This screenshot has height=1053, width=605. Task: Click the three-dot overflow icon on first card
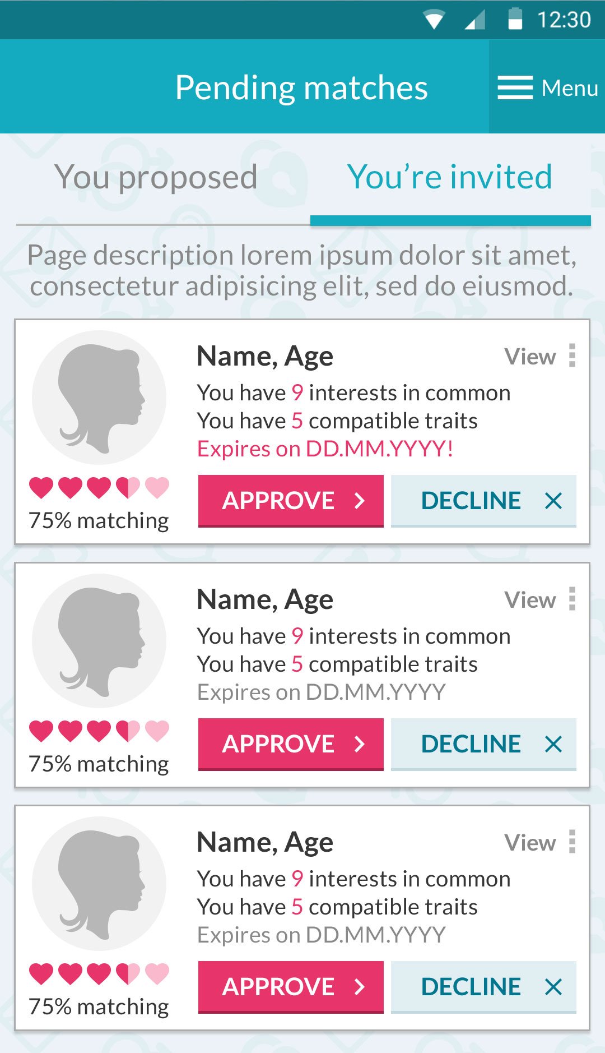572,355
